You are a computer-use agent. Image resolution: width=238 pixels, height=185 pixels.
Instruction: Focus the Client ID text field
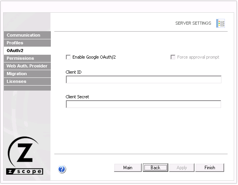(x=144, y=80)
